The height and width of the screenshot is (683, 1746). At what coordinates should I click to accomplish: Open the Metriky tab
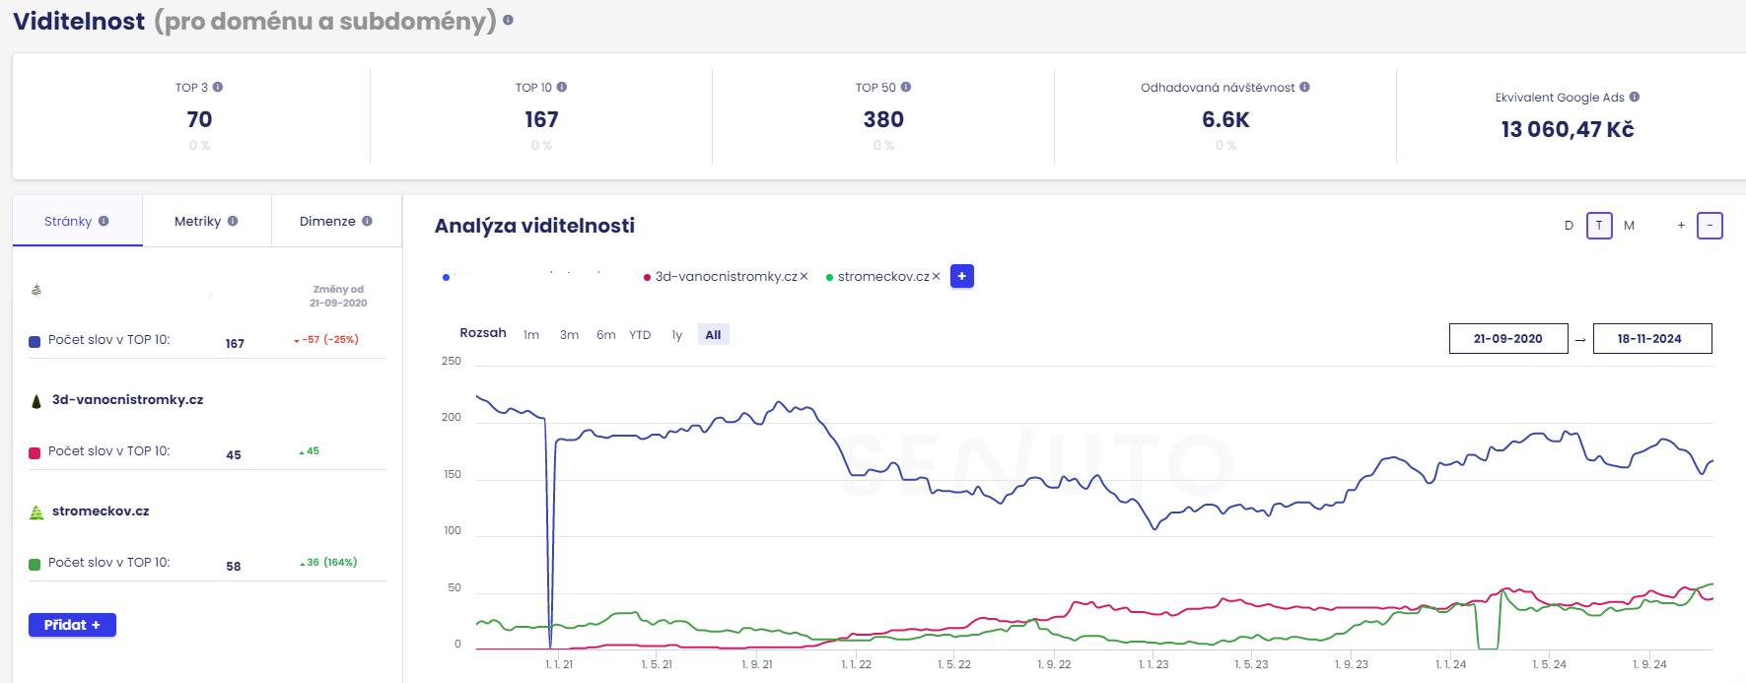[206, 221]
